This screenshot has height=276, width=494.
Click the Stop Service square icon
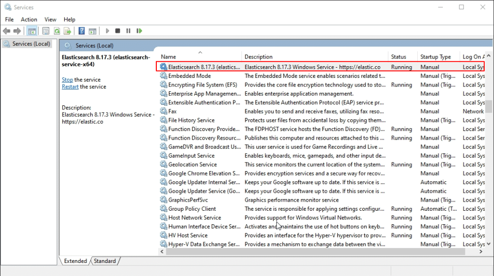click(x=118, y=31)
